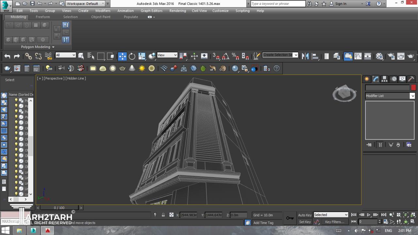Click the red object color swatch
Viewport: 418px width, 235px height.
click(413, 87)
